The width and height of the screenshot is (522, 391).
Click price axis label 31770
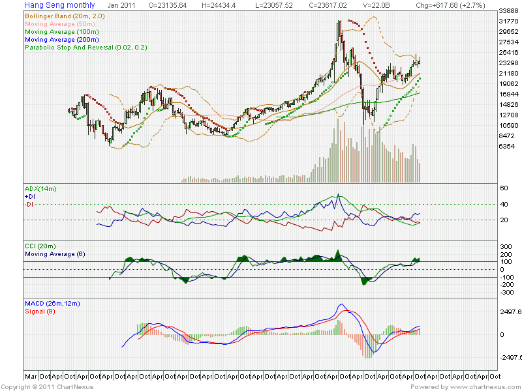(509, 22)
